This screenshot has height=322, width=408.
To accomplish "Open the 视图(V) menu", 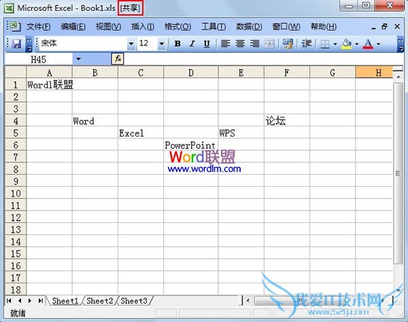I will (108, 26).
